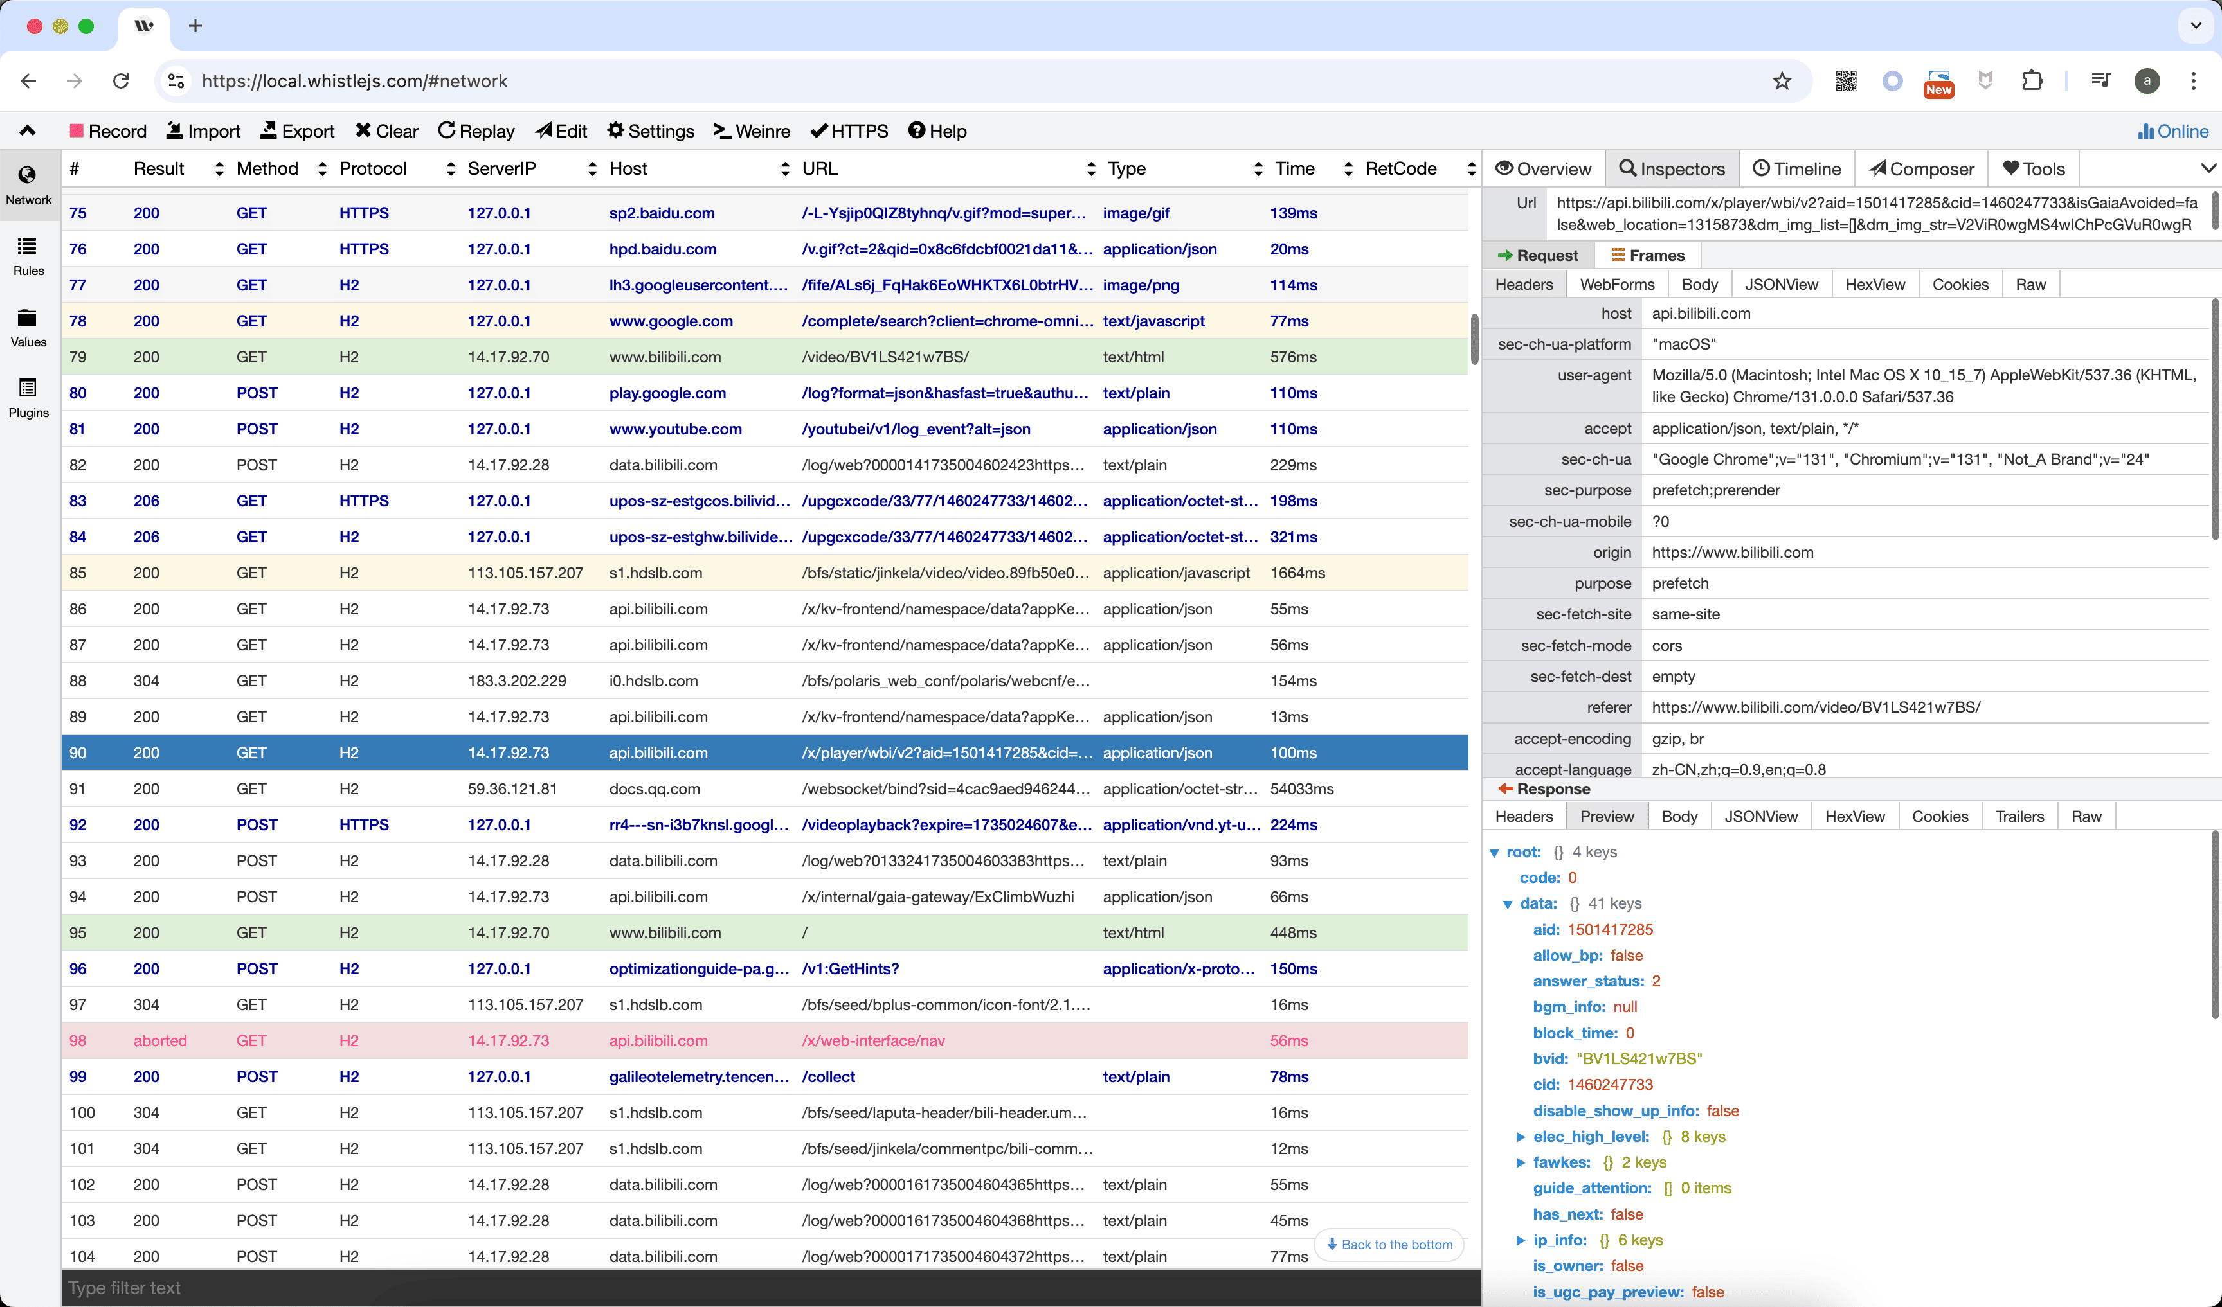2222x1307 pixels.
Task: Open the Import menu
Action: (x=203, y=130)
